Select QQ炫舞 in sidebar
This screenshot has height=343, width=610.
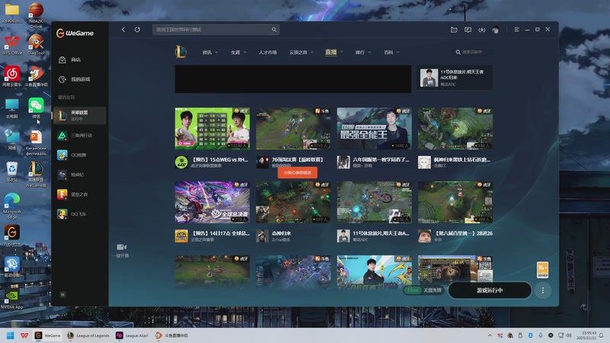79,155
